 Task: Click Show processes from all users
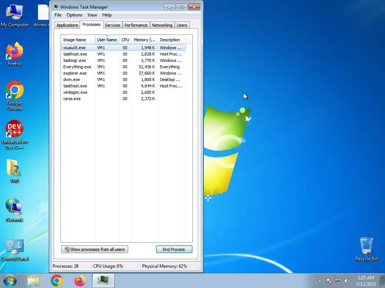point(95,249)
